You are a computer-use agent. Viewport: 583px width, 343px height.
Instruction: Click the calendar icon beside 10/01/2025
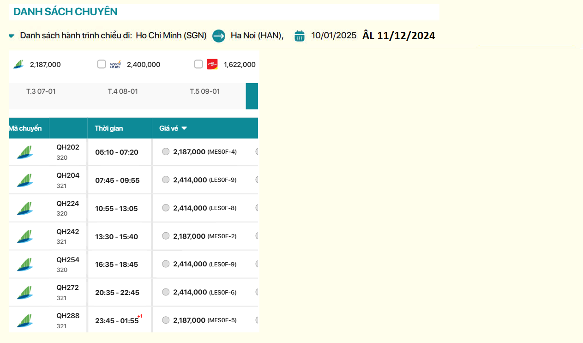tap(300, 36)
